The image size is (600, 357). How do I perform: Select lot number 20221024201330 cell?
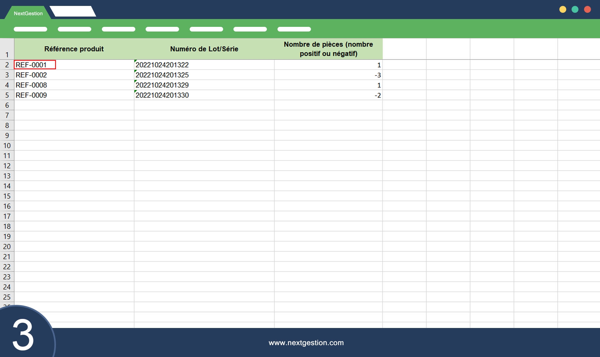pos(204,95)
